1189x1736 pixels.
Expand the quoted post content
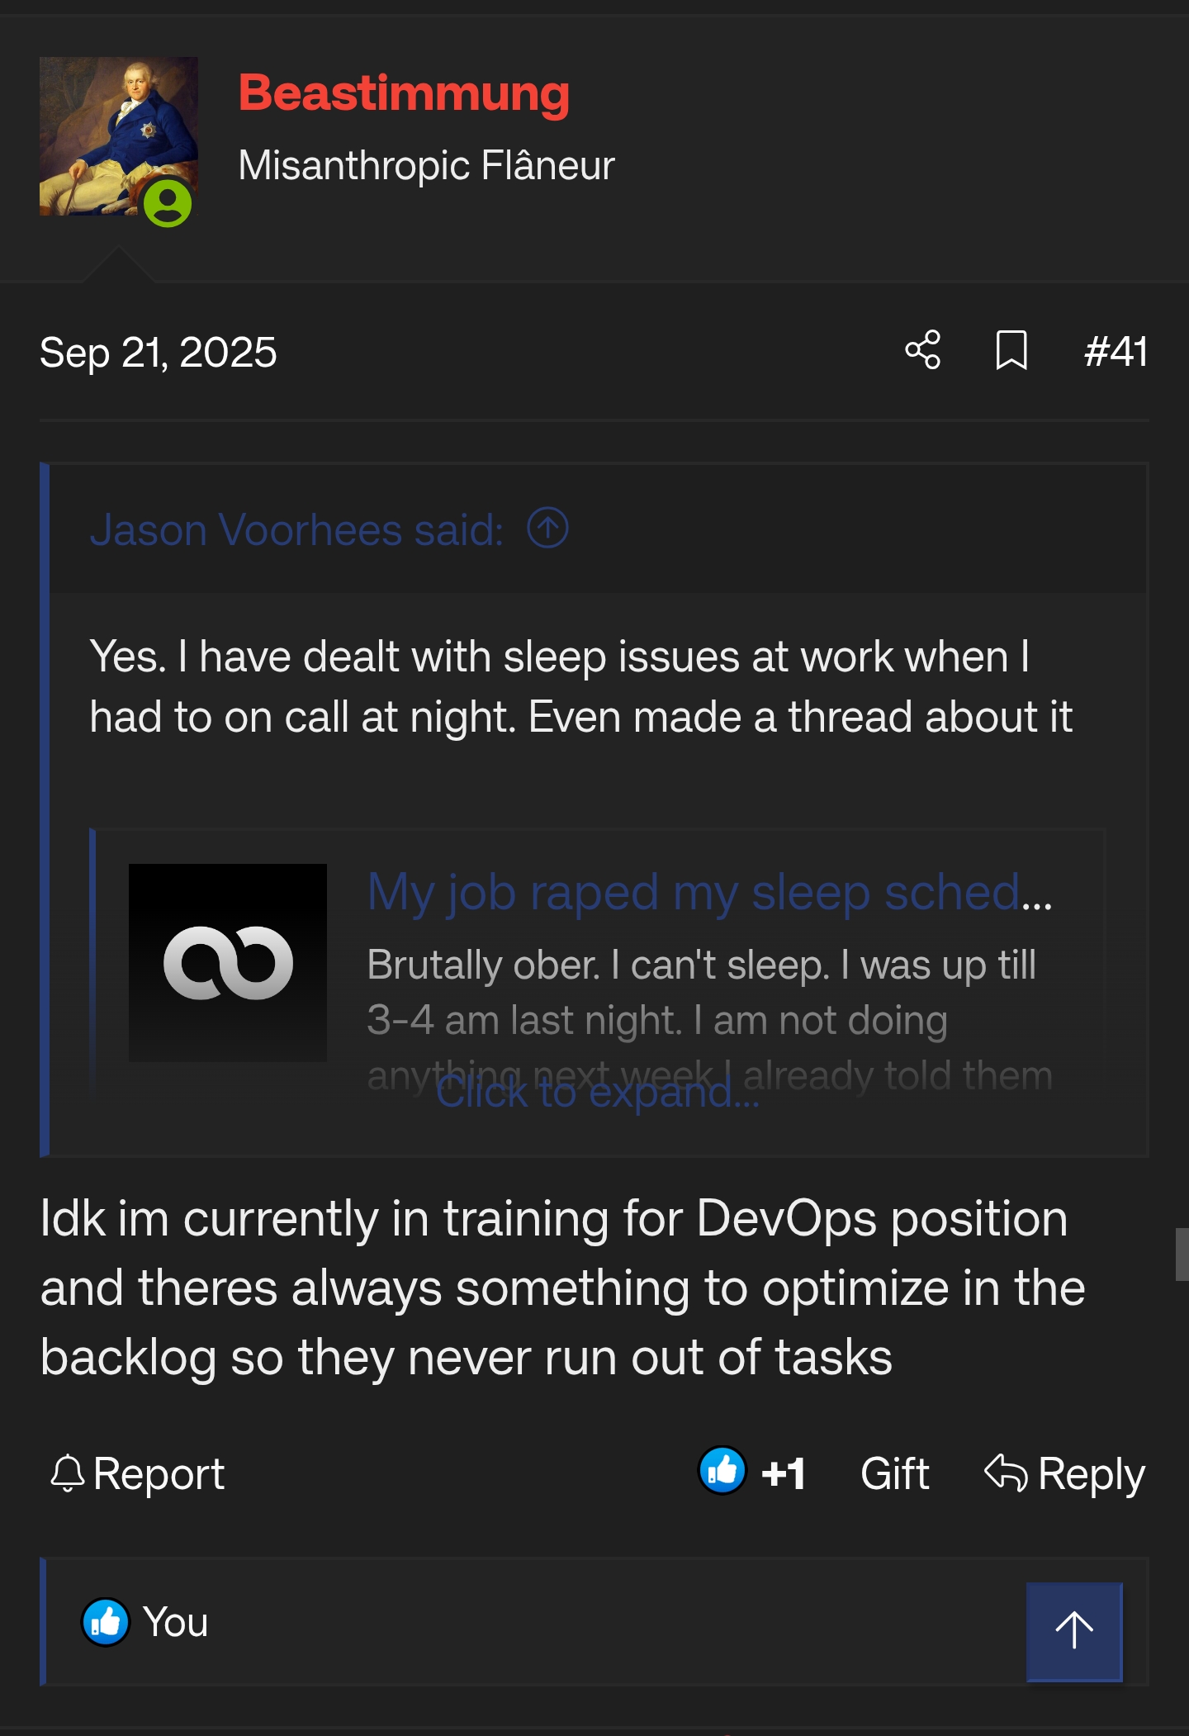tap(596, 1092)
